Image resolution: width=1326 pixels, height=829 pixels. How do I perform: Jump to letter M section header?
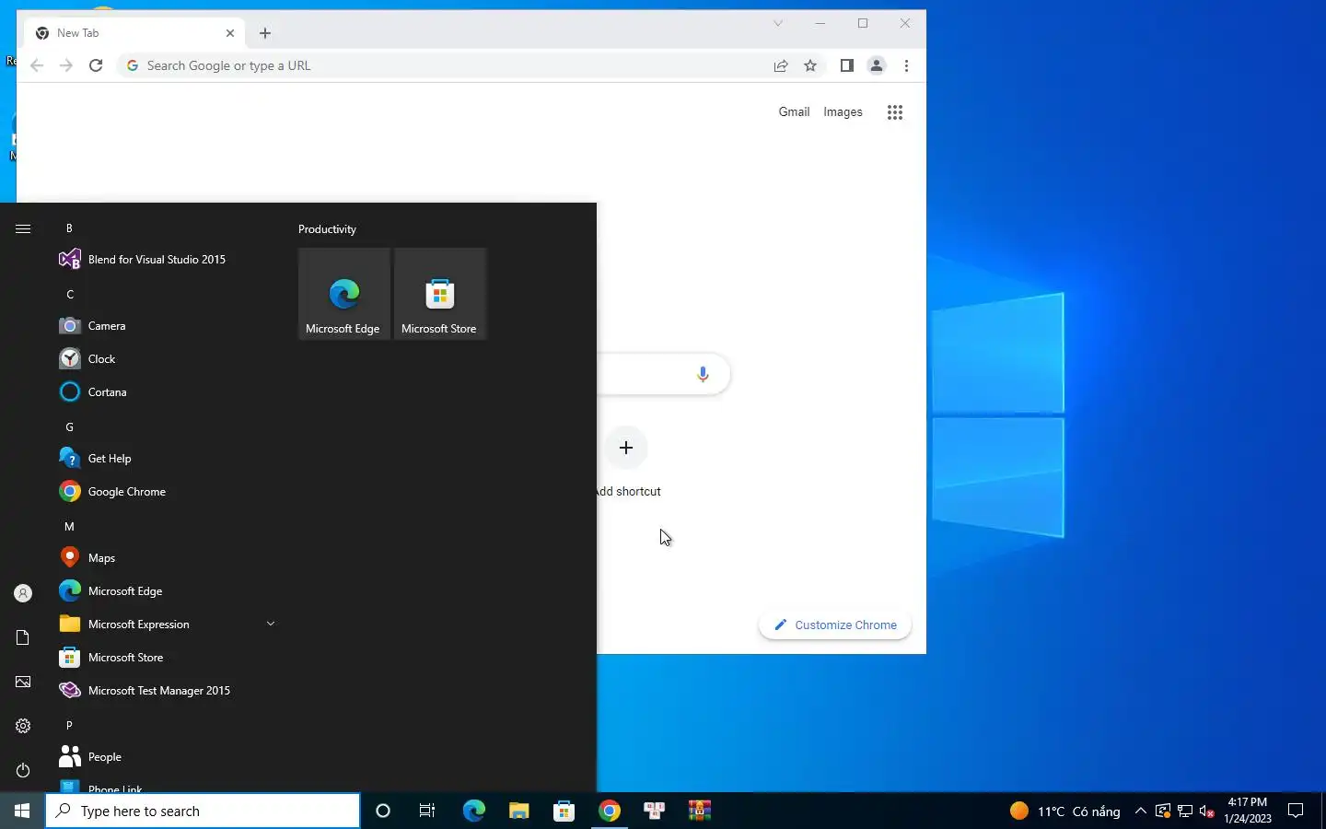point(69,527)
